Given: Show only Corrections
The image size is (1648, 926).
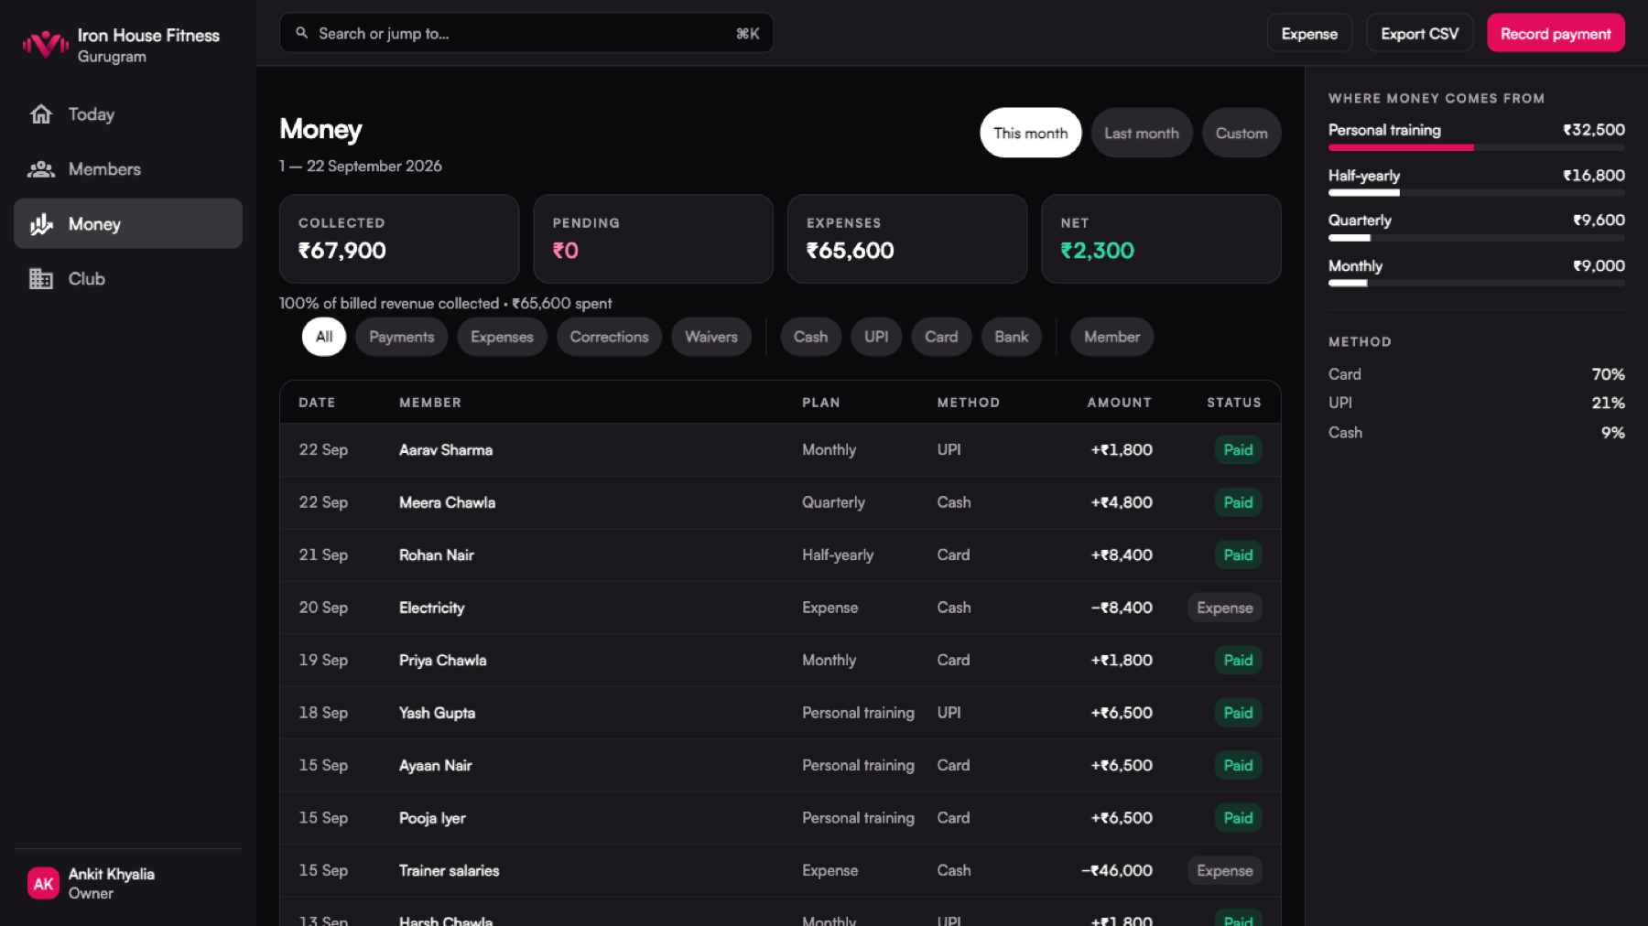Looking at the screenshot, I should pyautogui.click(x=609, y=337).
